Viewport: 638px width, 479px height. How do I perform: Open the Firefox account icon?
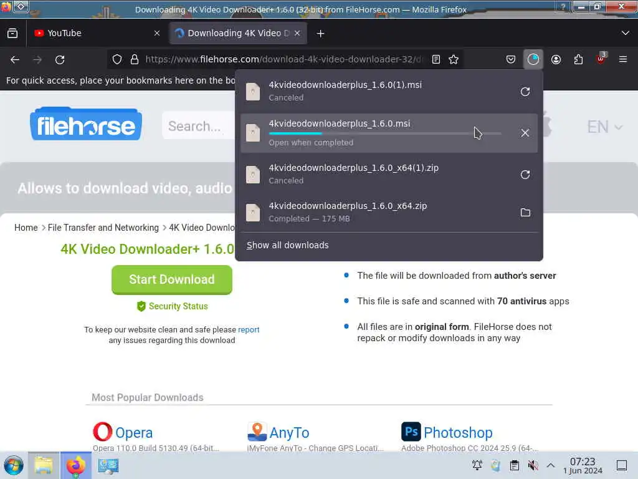point(556,59)
